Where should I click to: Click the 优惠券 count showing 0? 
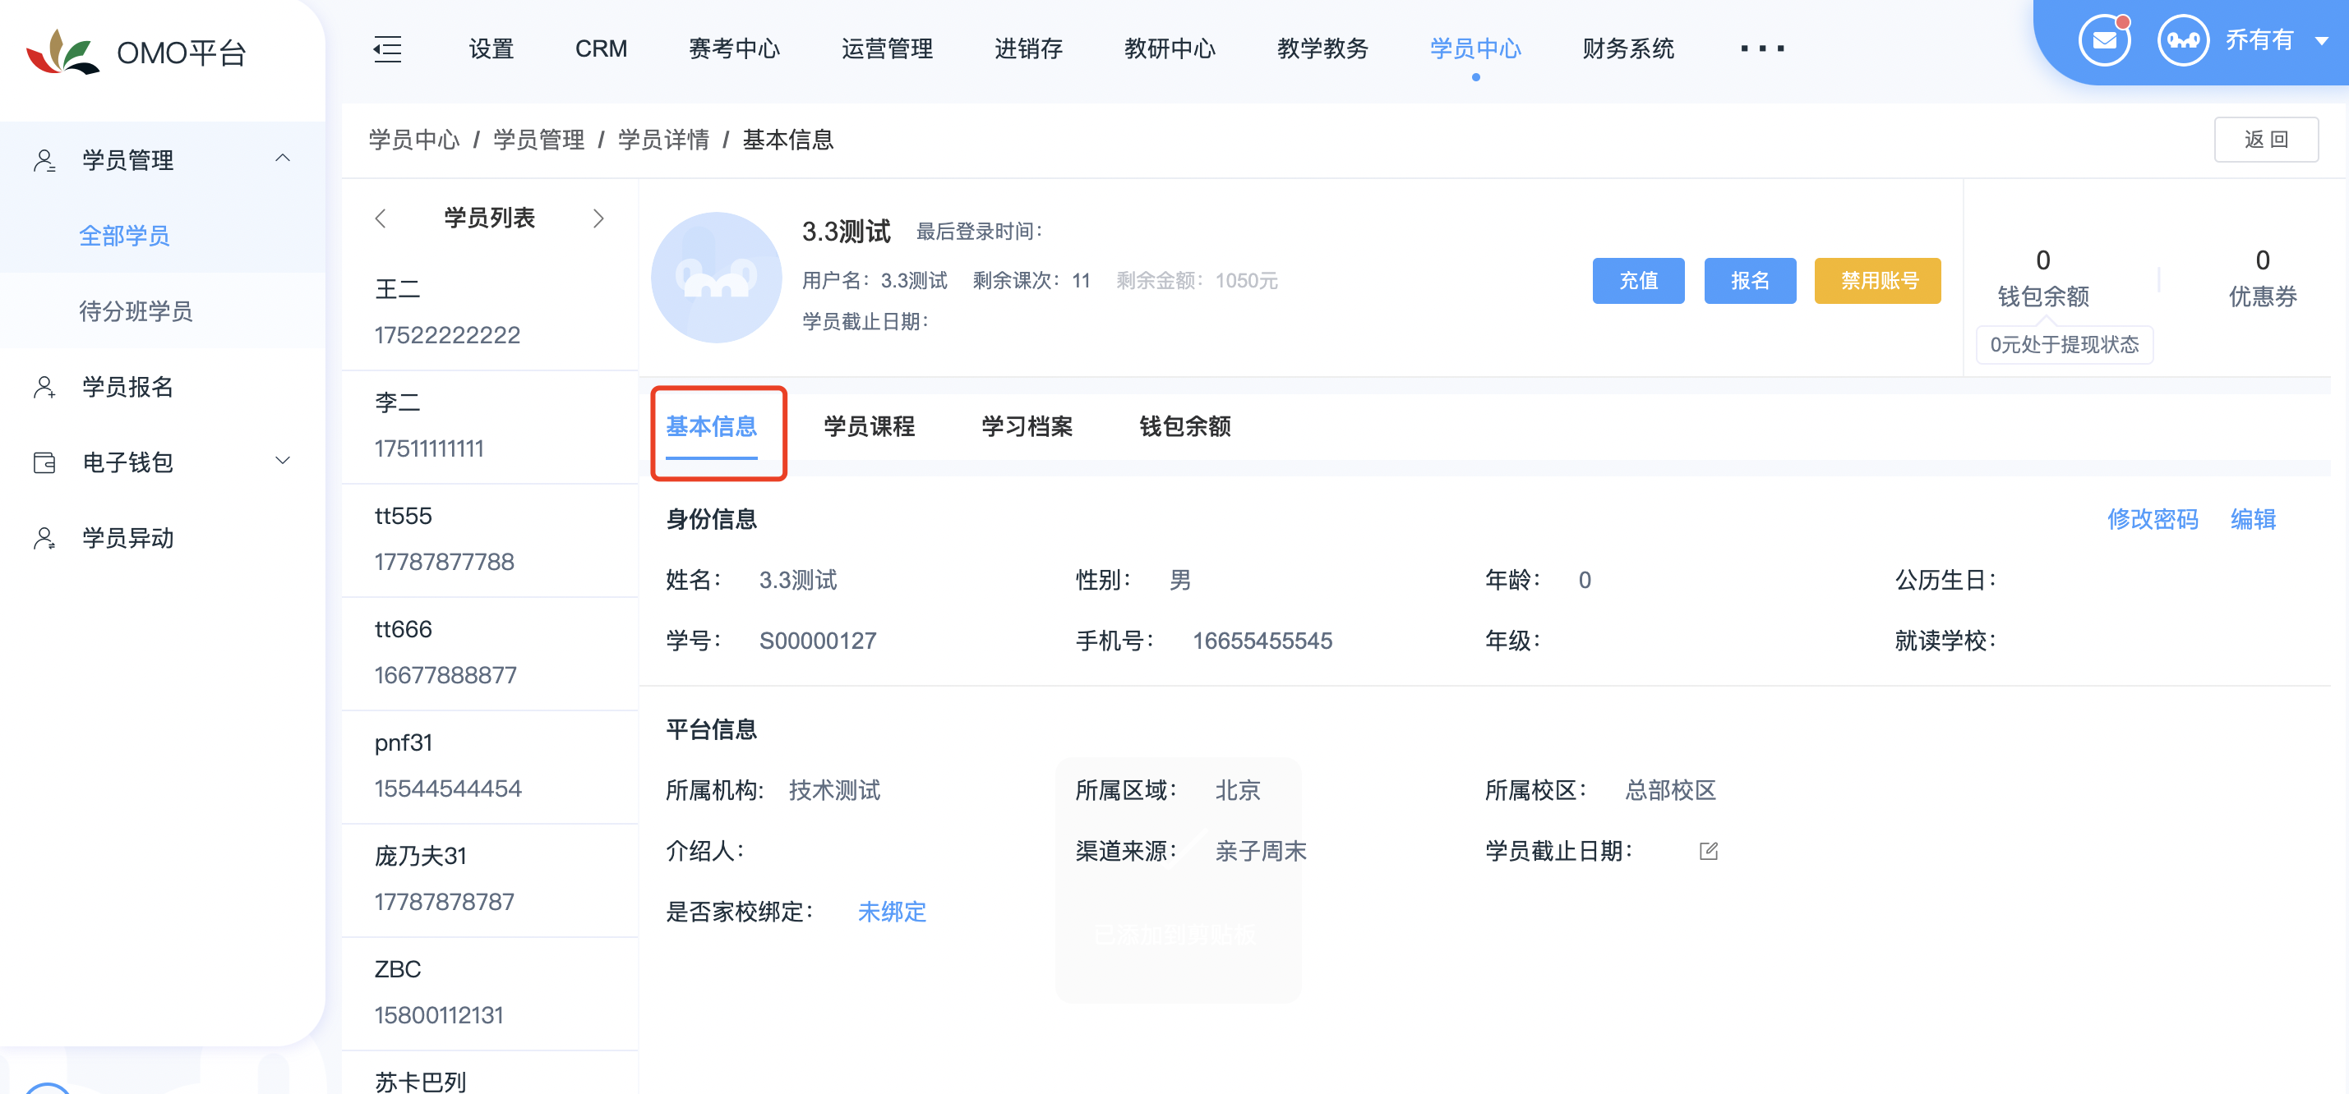[2263, 260]
